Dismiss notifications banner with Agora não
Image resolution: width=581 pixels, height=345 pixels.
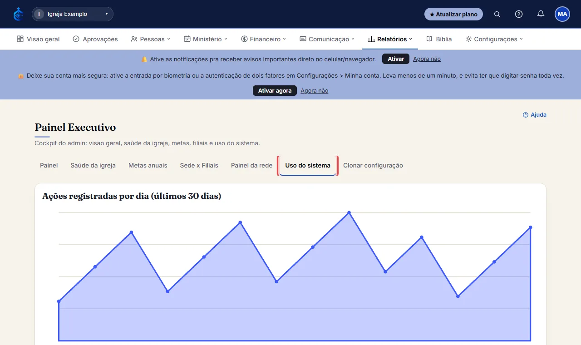pyautogui.click(x=427, y=59)
